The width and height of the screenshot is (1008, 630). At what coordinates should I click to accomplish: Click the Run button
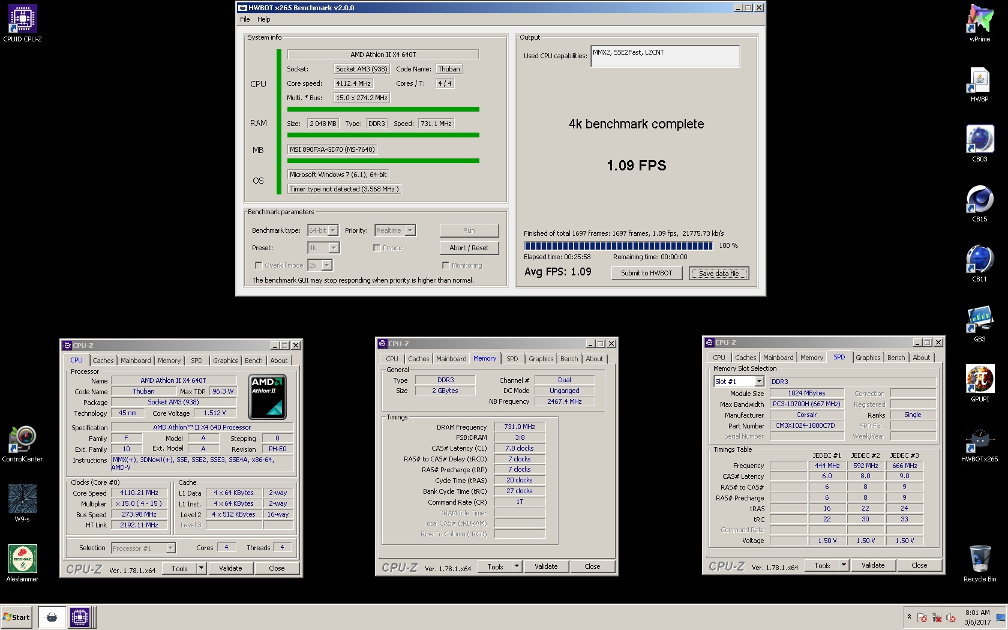pos(469,230)
